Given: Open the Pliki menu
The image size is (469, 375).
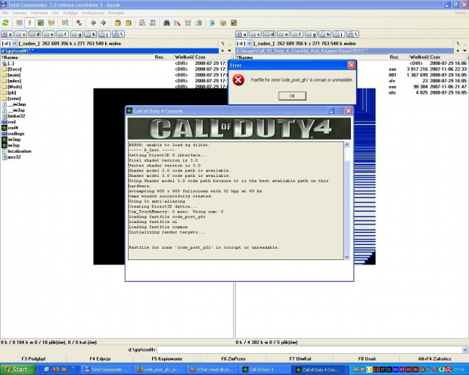Looking at the screenshot, I should pyautogui.click(x=5, y=13).
